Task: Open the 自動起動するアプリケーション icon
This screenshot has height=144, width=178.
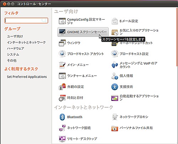Action: [x=115, y=98]
